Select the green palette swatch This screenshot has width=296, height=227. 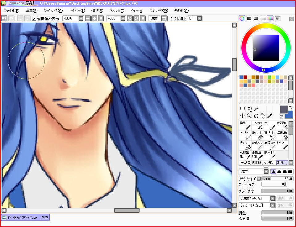point(269,77)
